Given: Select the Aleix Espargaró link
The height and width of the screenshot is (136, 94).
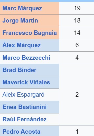Looking at the screenshot, I should (23, 95).
